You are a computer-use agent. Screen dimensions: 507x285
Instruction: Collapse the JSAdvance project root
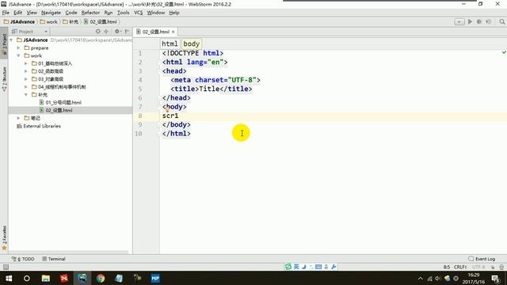pyautogui.click(x=11, y=40)
